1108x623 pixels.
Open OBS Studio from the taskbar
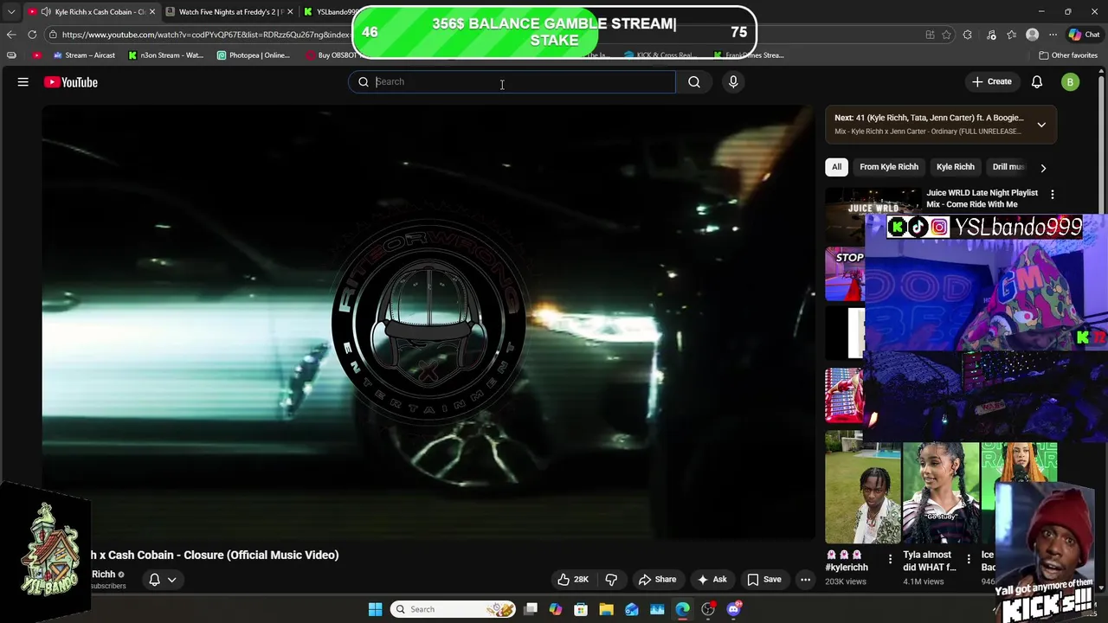tap(708, 609)
